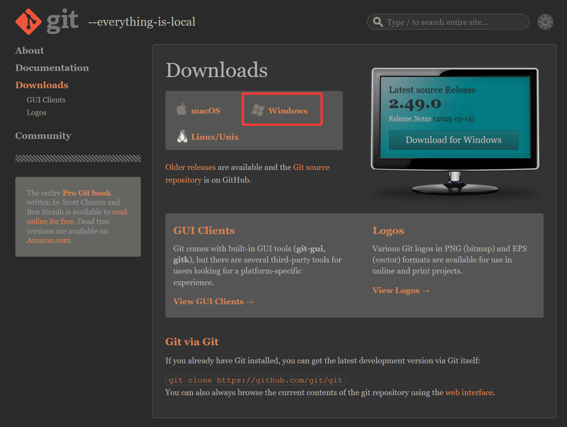Follow the View GUI Clients arrow link
The image size is (567, 427).
[x=213, y=302]
